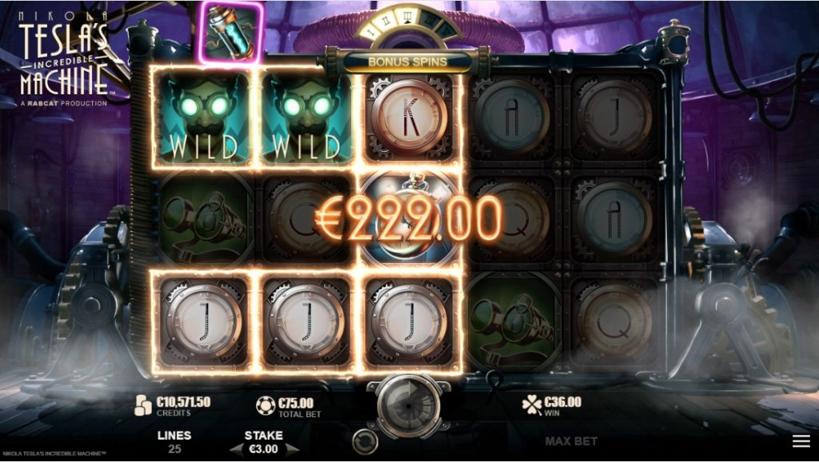The width and height of the screenshot is (819, 462).
Task: Click the Tesla coil capsule symbol
Action: [232, 32]
